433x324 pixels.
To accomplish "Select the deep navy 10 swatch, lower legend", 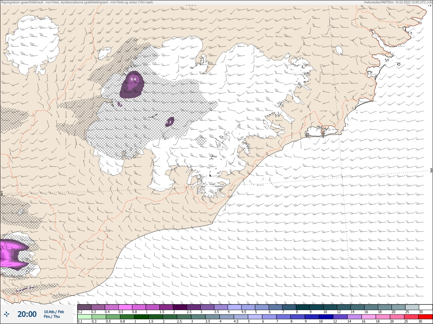I will (326, 317).
